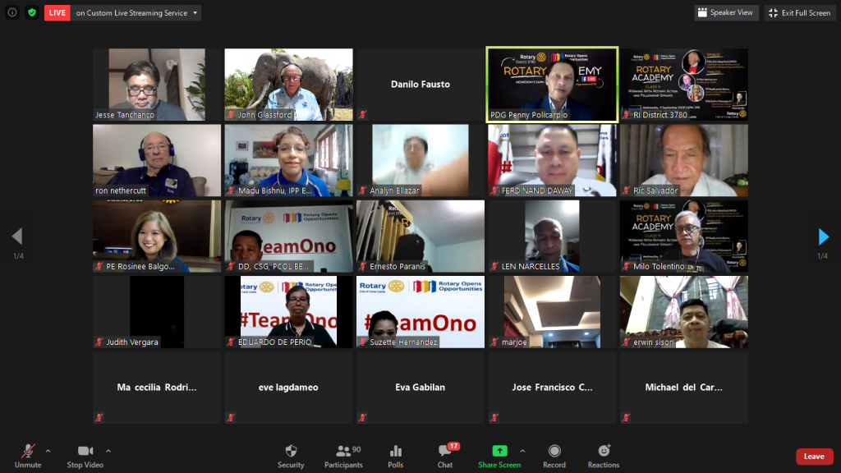Screen dimensions: 841x473
Task: Click the meeting information icon
Action: [12, 12]
